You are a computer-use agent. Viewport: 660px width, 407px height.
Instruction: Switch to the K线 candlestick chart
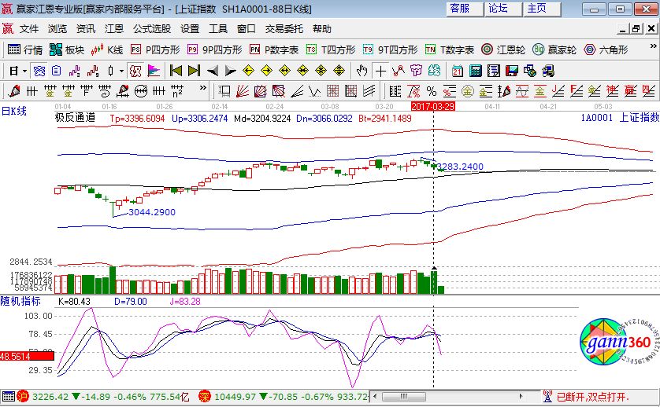pos(108,49)
